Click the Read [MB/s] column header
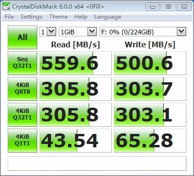The image size is (194, 176). (x=75, y=45)
